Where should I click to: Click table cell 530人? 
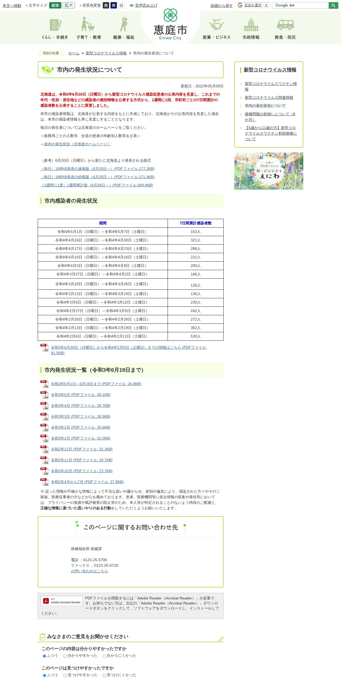(196, 336)
